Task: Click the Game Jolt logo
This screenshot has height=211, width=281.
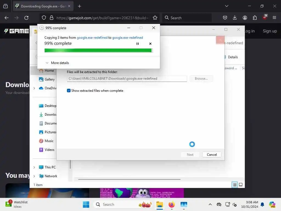Action: click(16, 31)
